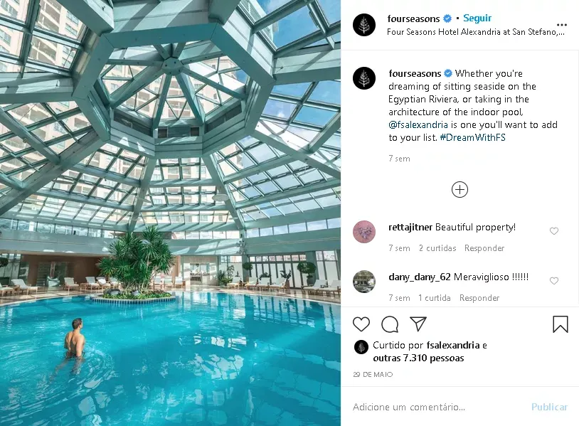579x426 pixels.
Task: Click the Seguir follow button
Action: pos(477,18)
